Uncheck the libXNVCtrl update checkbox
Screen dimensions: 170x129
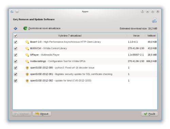coord(16,48)
